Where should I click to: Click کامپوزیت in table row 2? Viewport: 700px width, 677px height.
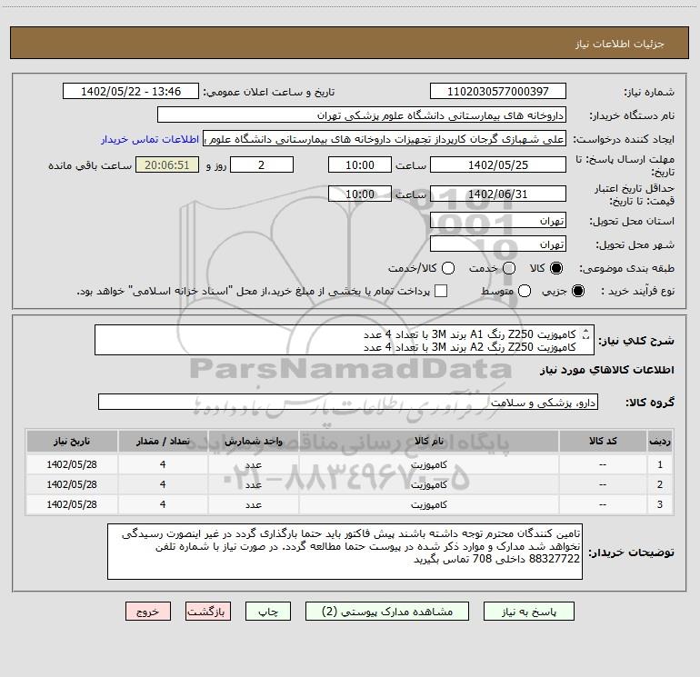(428, 484)
